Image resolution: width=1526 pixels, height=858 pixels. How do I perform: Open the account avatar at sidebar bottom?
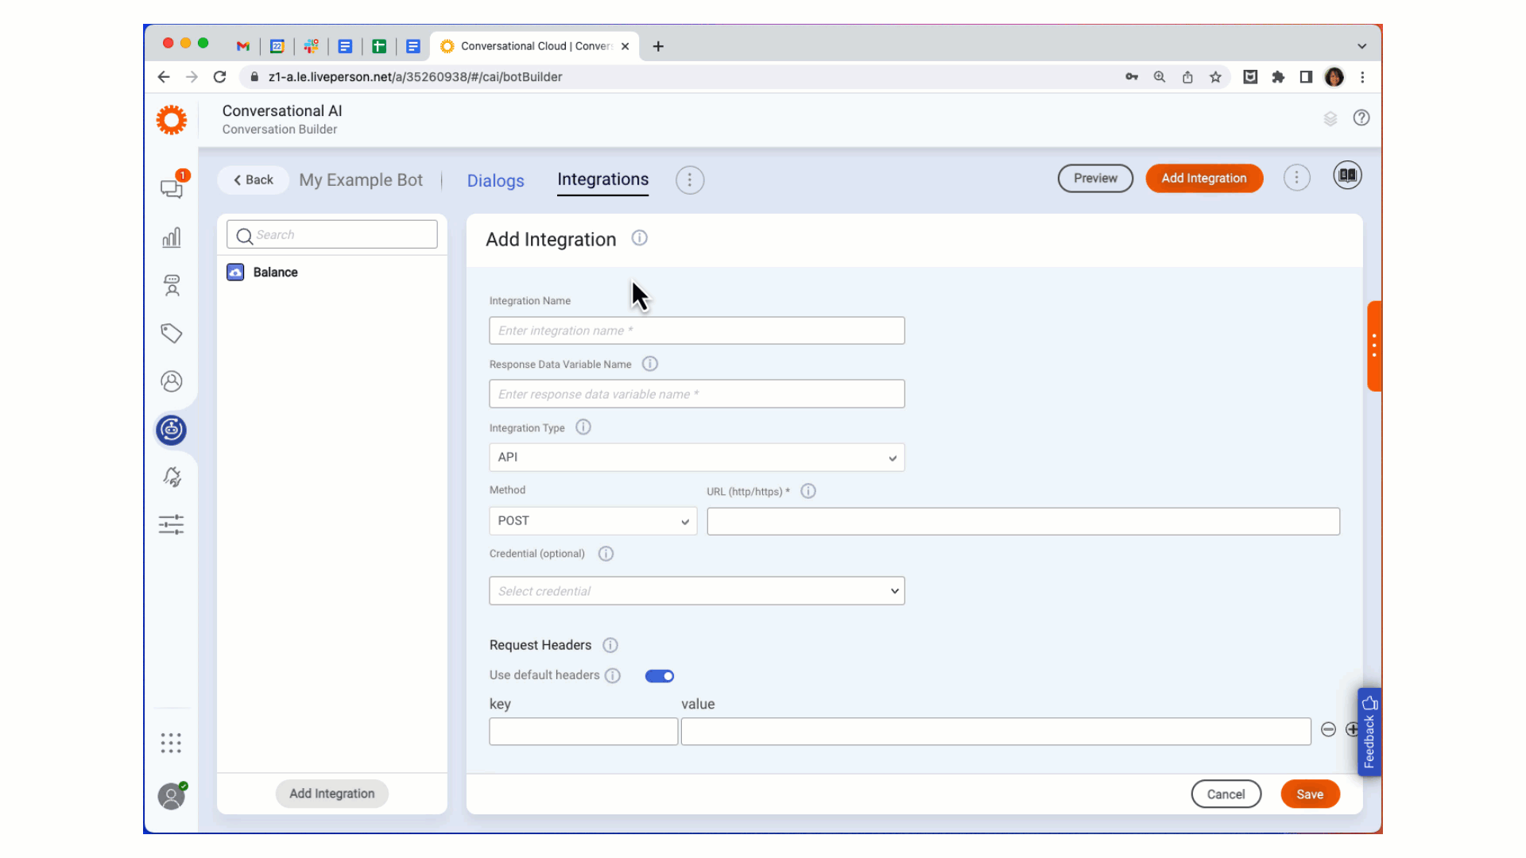point(172,796)
